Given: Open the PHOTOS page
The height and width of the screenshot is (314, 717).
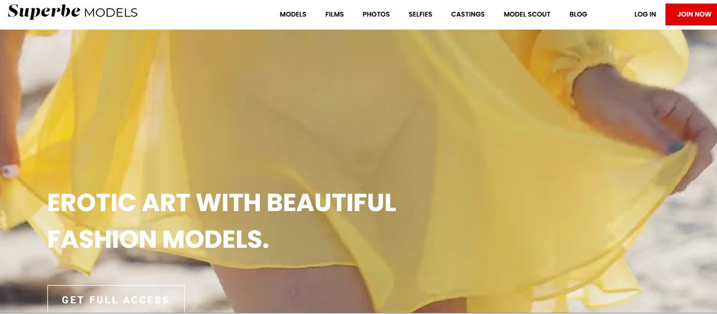Looking at the screenshot, I should [x=376, y=14].
